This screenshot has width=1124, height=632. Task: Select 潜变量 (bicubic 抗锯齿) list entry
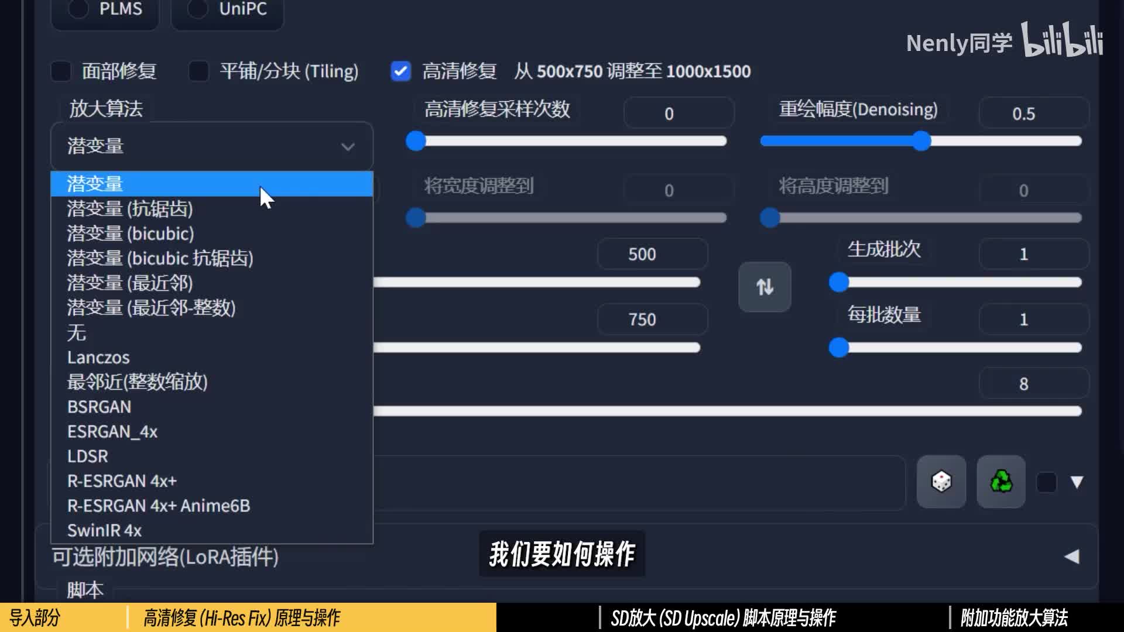tap(160, 258)
